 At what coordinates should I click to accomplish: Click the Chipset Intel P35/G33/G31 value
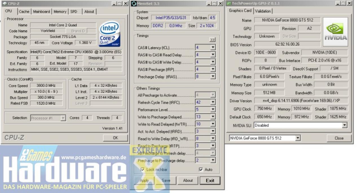[171, 18]
